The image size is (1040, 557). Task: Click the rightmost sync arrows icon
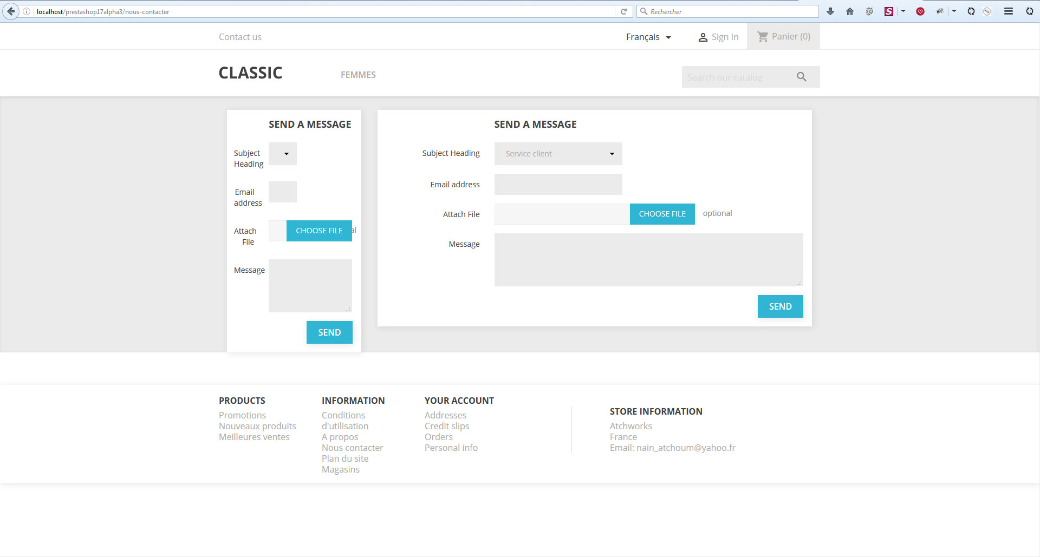pos(1029,11)
